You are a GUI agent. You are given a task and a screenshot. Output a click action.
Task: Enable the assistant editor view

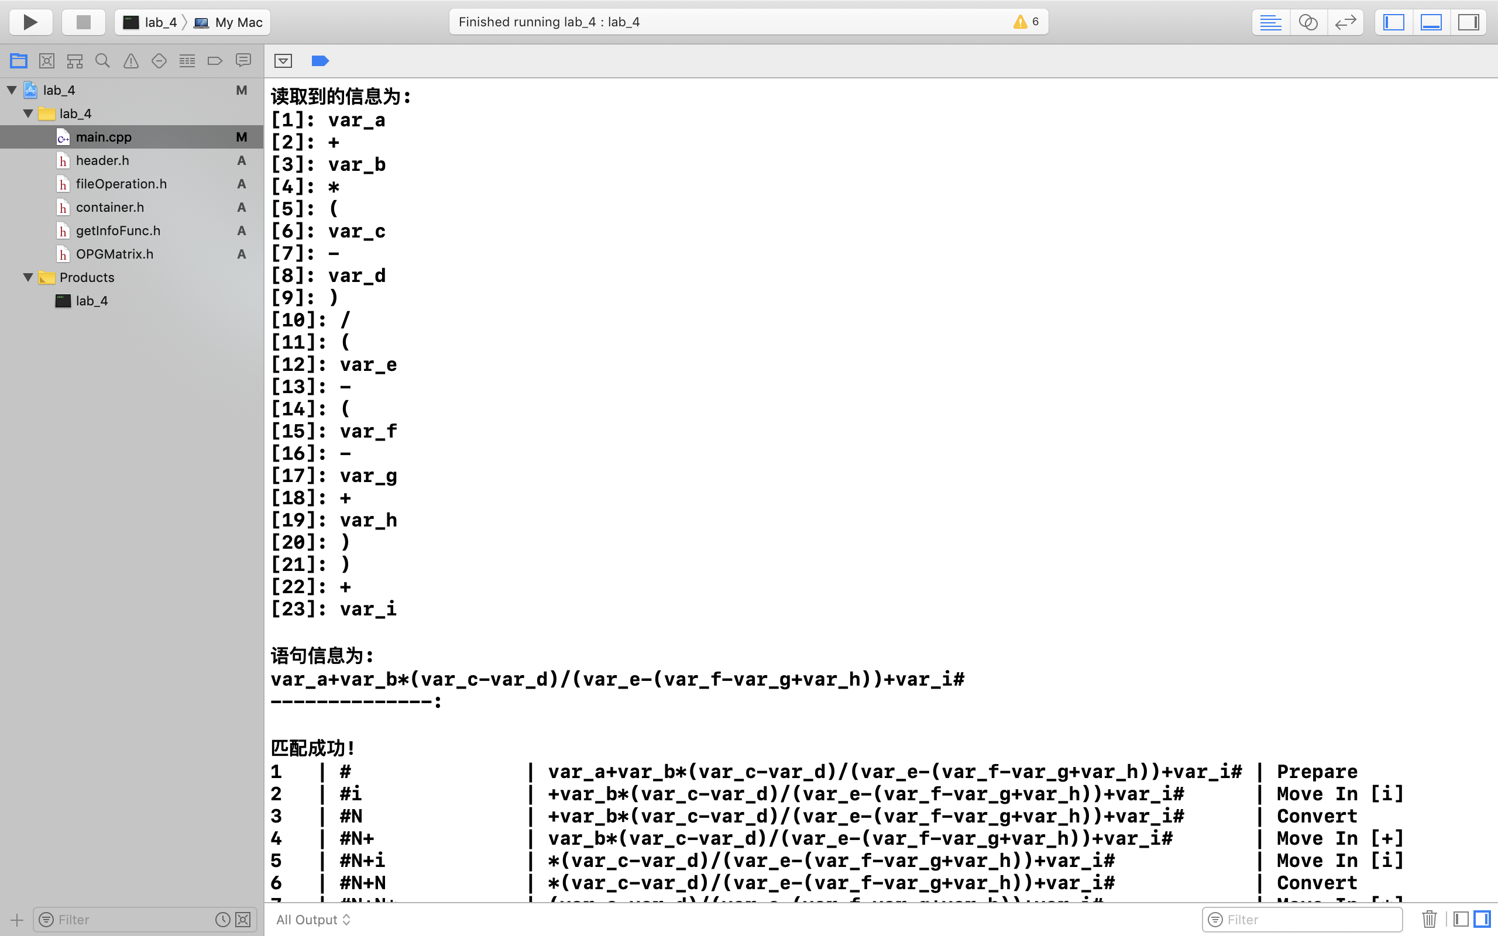[x=1308, y=22]
